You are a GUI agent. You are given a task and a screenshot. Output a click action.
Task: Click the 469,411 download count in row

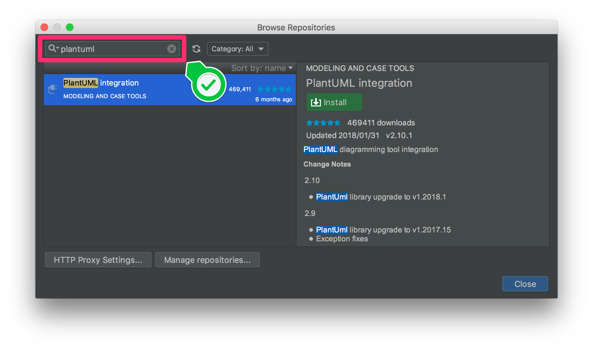click(240, 89)
